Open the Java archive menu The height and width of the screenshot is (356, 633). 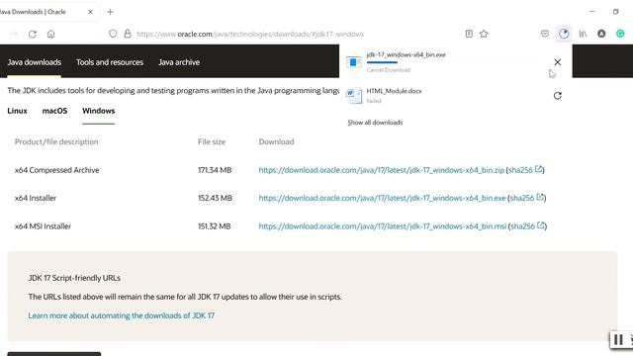(179, 62)
